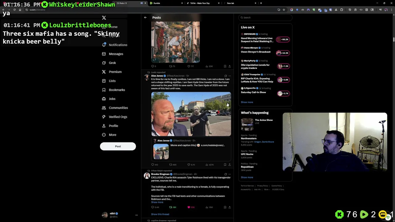Open Lists icon in sidebar
395x222 pixels.
pyautogui.click(x=104, y=81)
